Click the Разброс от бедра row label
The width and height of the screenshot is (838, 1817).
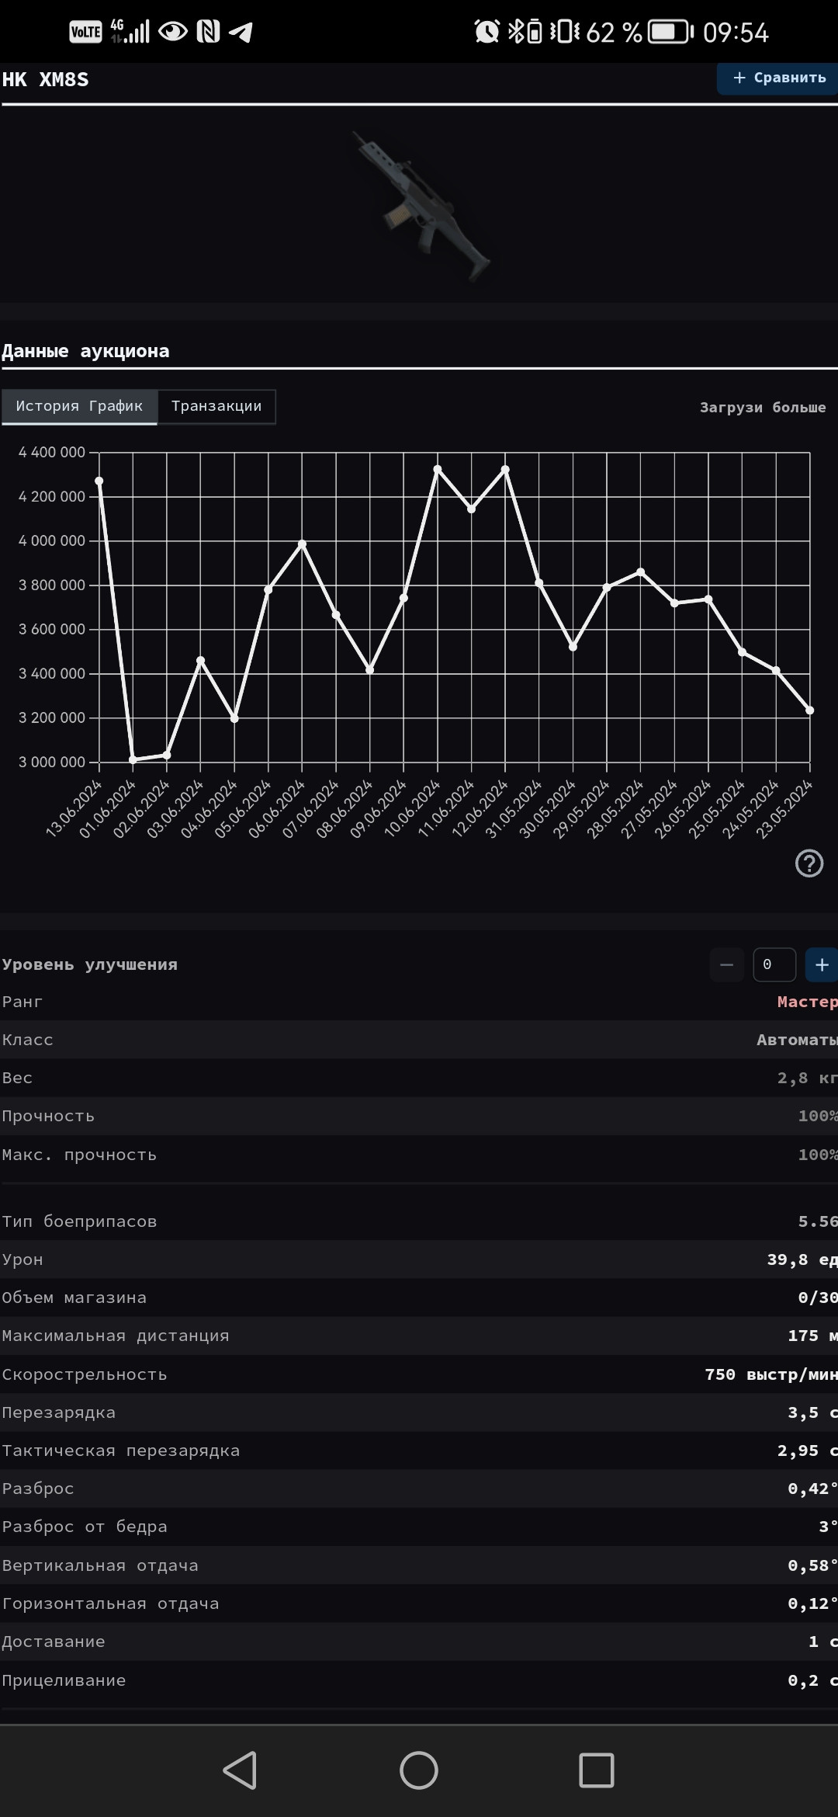coord(85,1527)
